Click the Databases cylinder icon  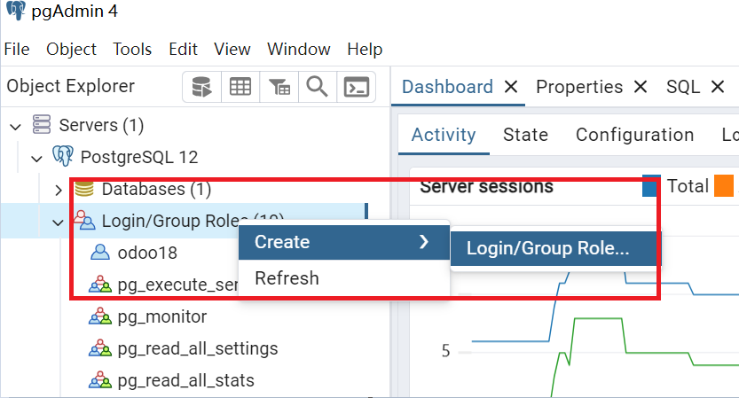pos(84,189)
